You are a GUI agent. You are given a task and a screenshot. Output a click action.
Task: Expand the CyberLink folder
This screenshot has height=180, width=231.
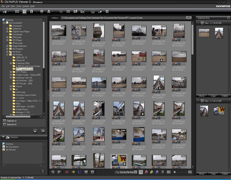[x=7, y=28]
